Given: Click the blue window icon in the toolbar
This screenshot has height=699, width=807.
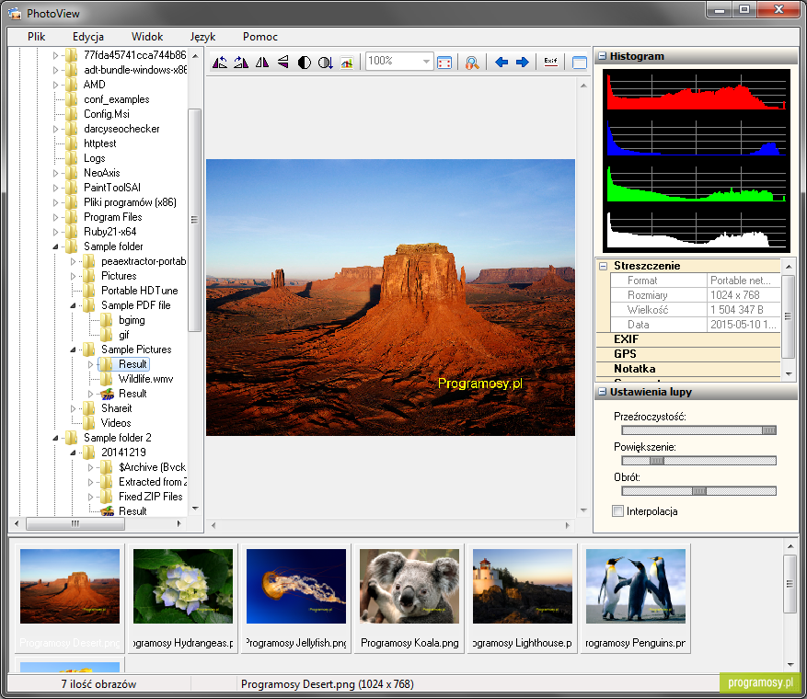Looking at the screenshot, I should pos(580,63).
